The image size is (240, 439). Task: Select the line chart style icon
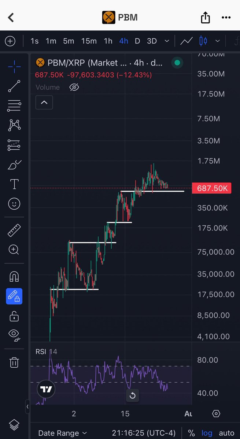point(187,41)
